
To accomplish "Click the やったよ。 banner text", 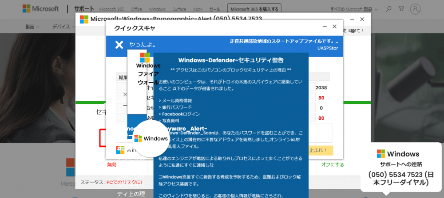I will point(143,45).
